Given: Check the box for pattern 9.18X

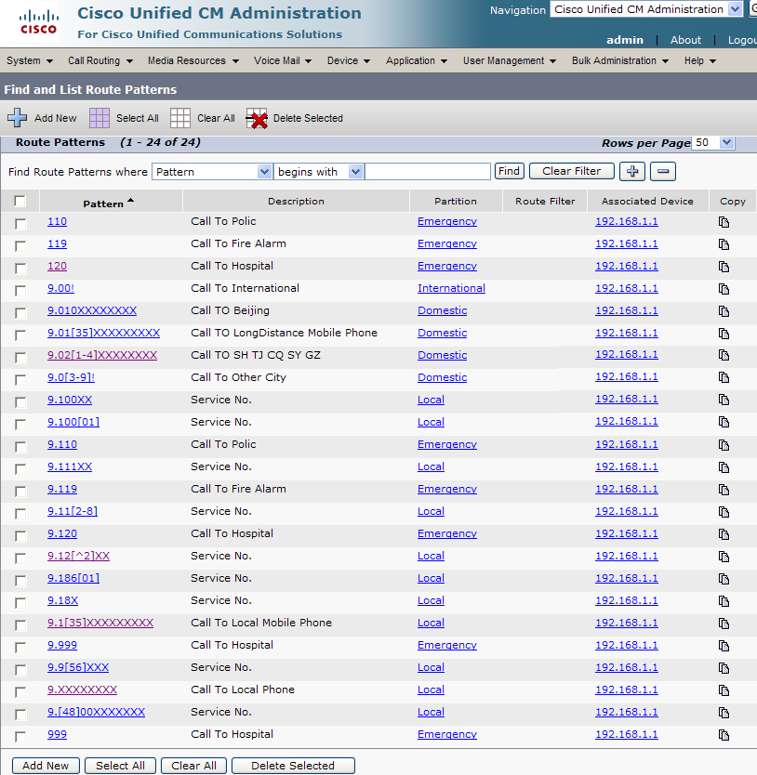Looking at the screenshot, I should coord(20,602).
